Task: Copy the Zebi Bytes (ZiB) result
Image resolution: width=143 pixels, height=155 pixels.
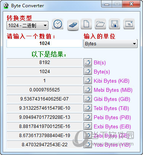Action: (88, 136)
